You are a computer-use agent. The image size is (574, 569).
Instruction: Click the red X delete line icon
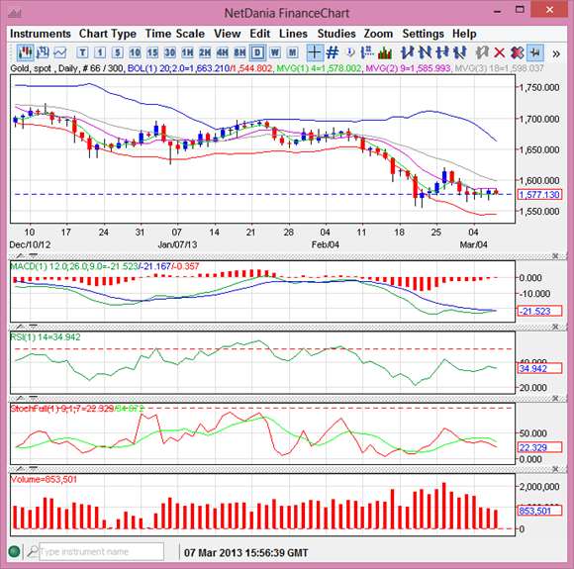coord(500,52)
